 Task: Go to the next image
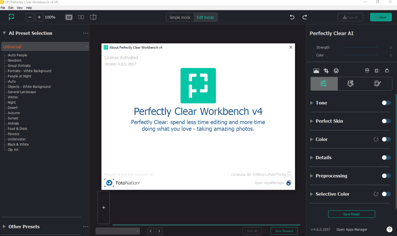(159, 231)
